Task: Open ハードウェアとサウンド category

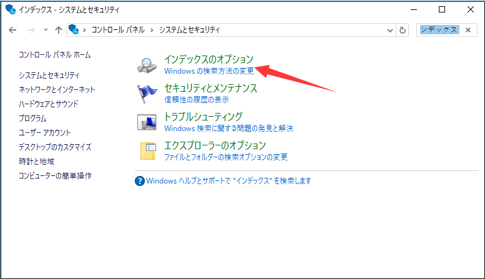Action: [49, 104]
